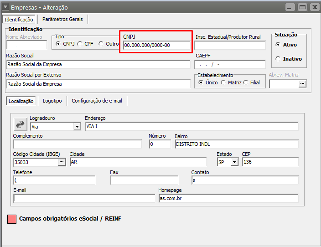
Task: Click the red eSocial required fields swatch
Action: pyautogui.click(x=12, y=219)
